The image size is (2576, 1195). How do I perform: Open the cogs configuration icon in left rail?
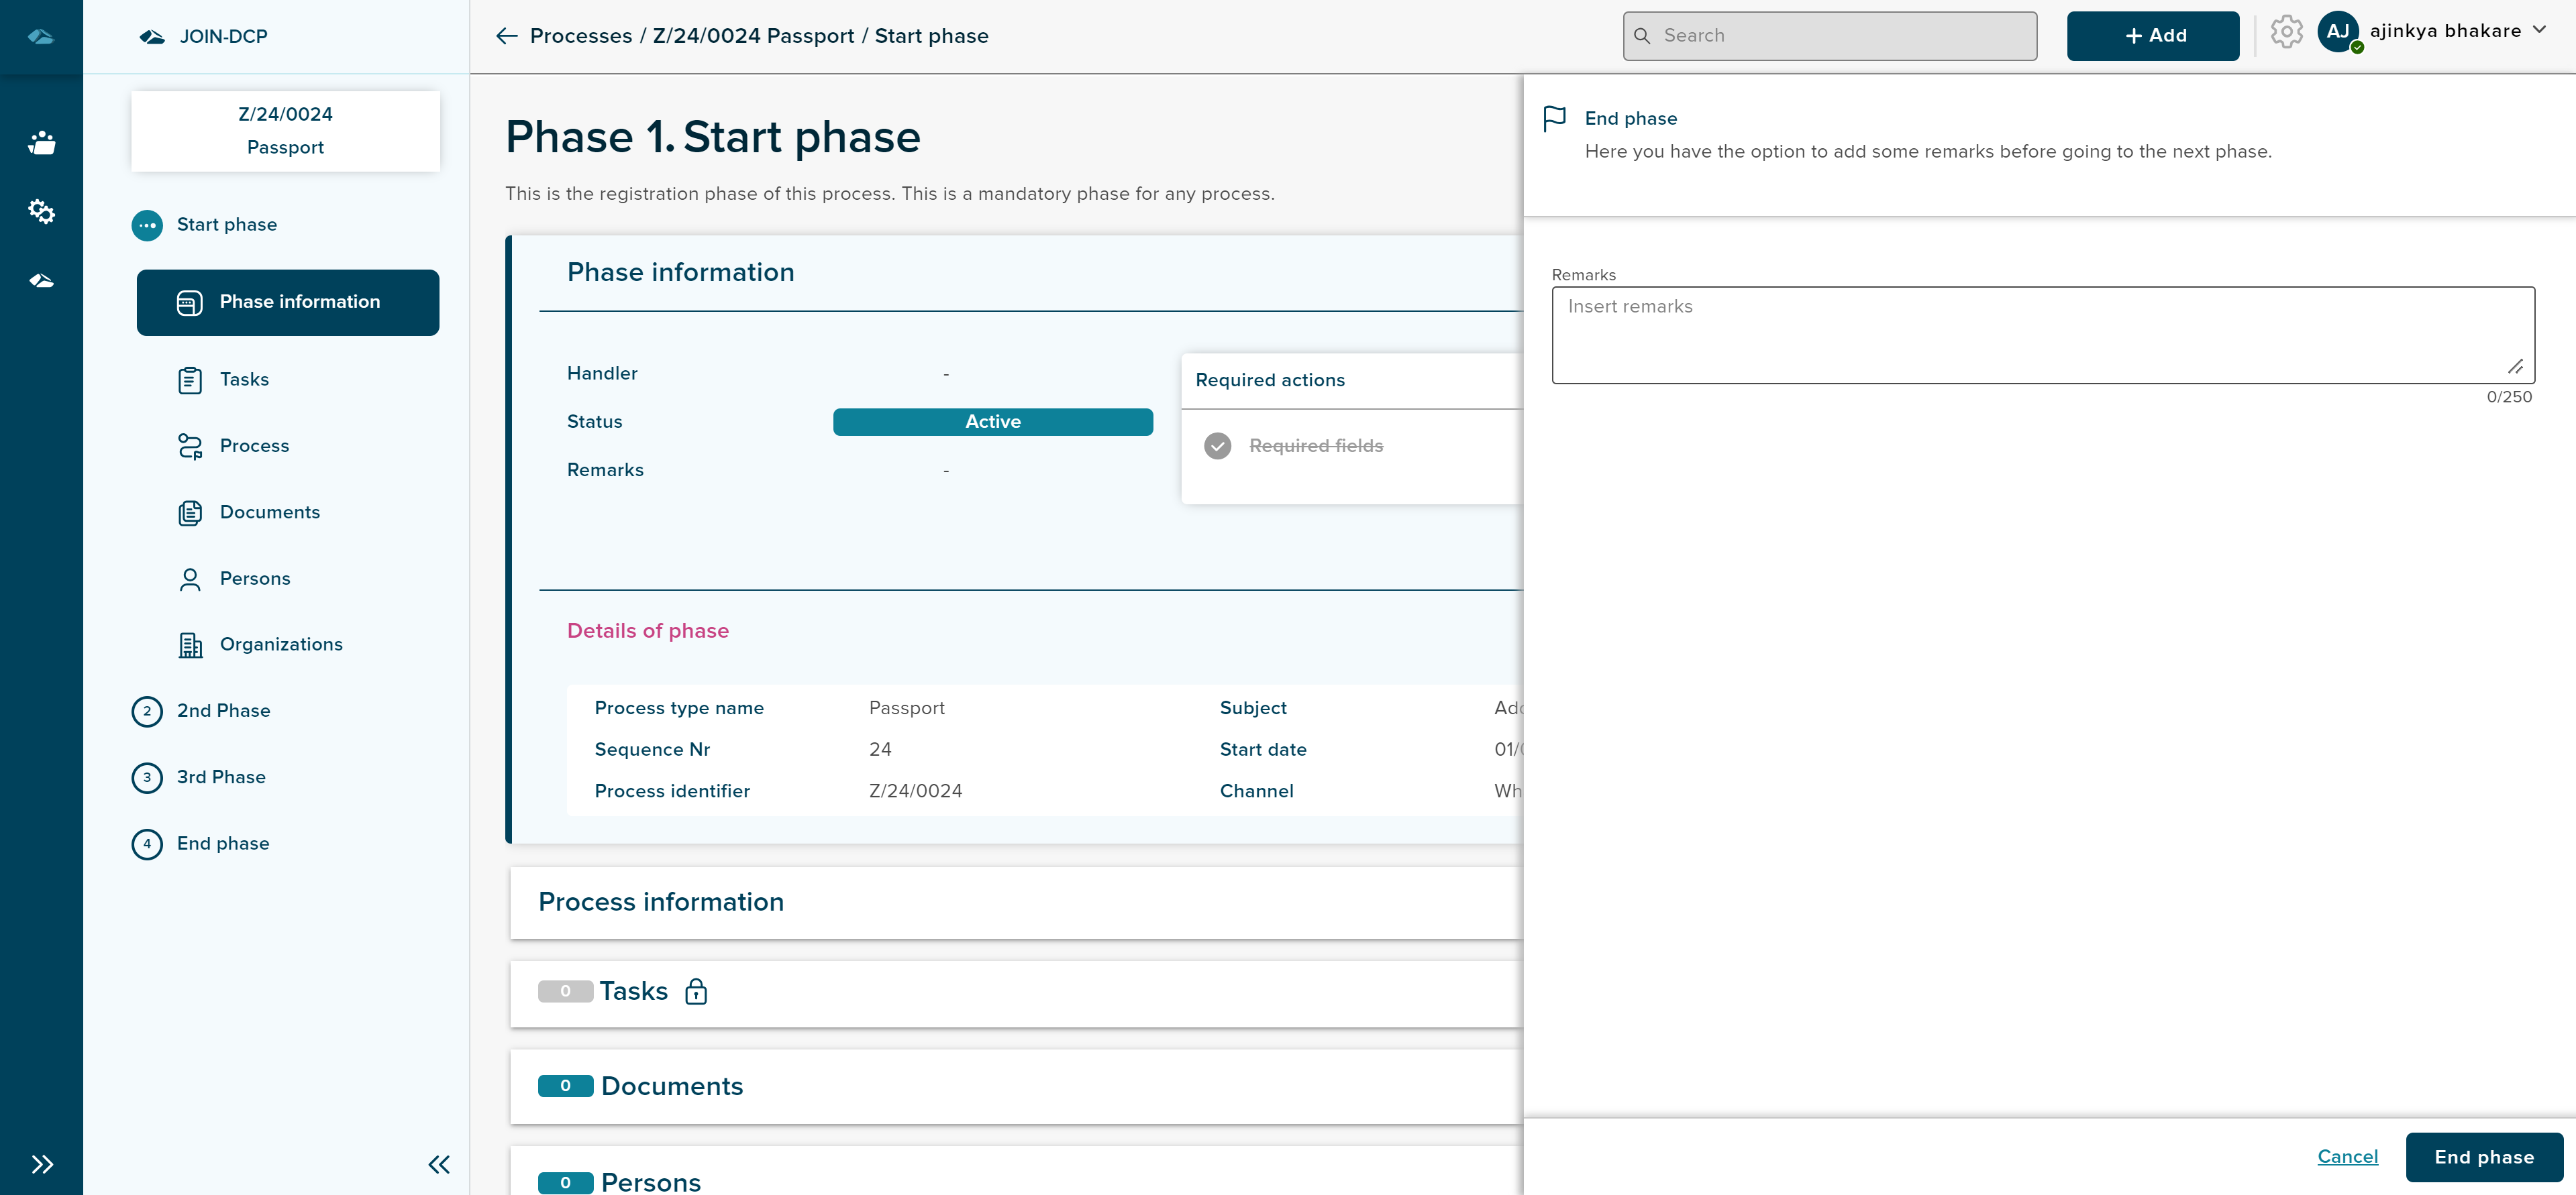(41, 211)
